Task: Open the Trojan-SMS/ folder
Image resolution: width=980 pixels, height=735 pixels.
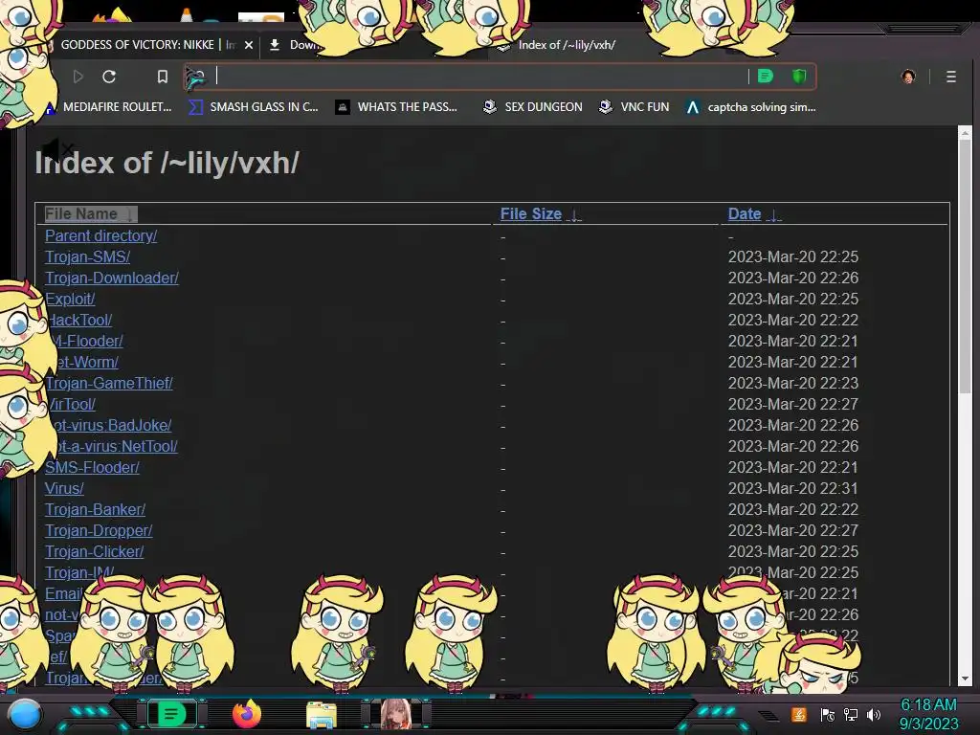Action: 87,256
